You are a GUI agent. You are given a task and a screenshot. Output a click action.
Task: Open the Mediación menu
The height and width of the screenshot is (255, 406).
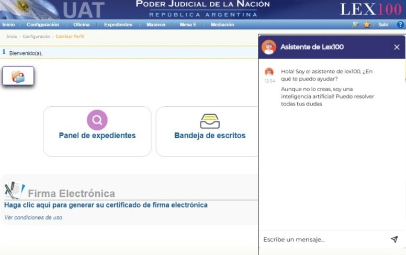click(x=222, y=25)
